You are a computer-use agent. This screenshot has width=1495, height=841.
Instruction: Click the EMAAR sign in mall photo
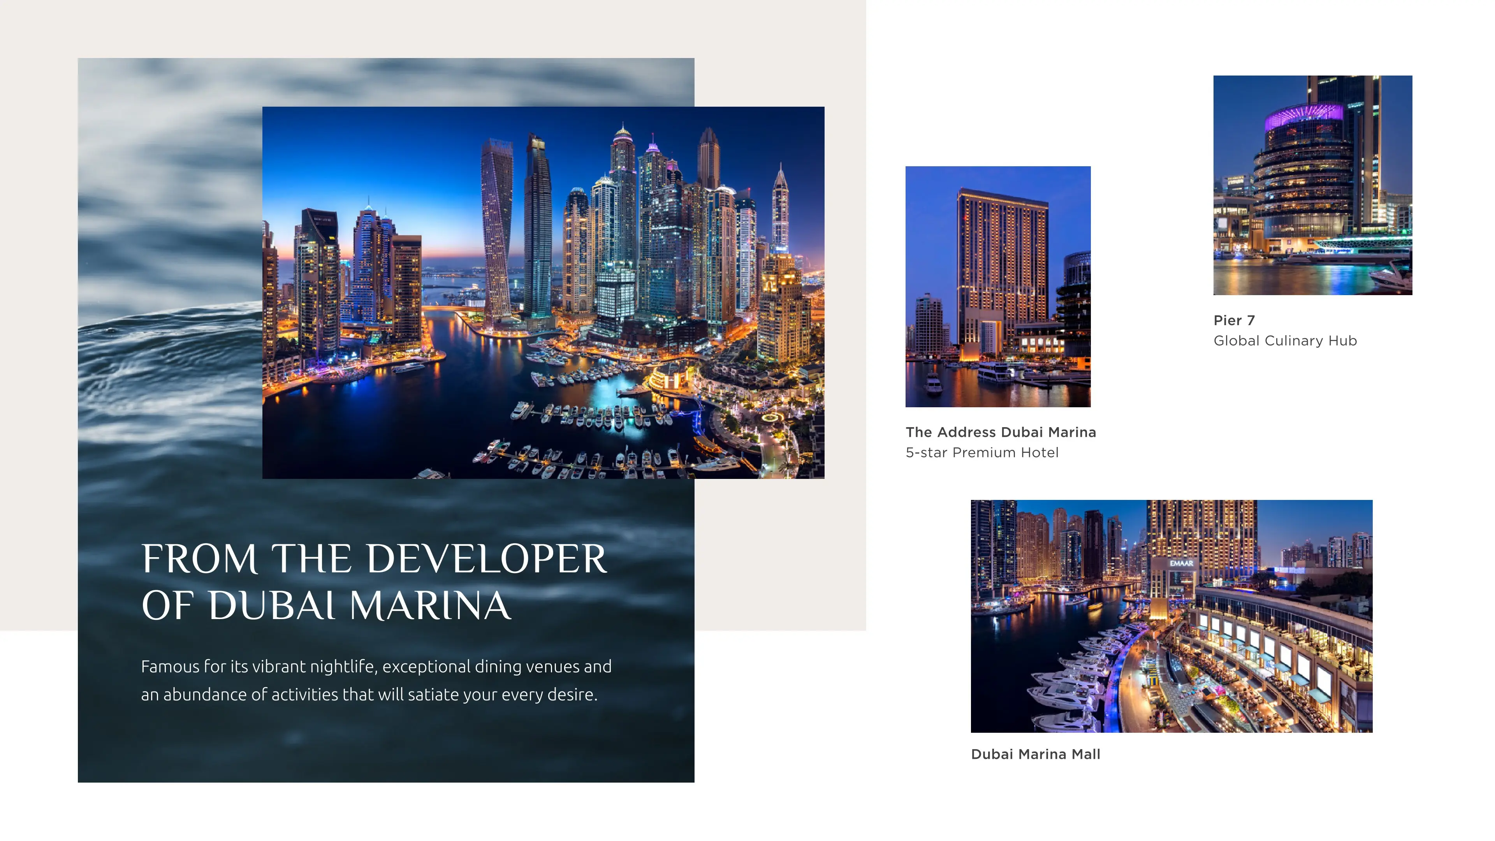1181,563
